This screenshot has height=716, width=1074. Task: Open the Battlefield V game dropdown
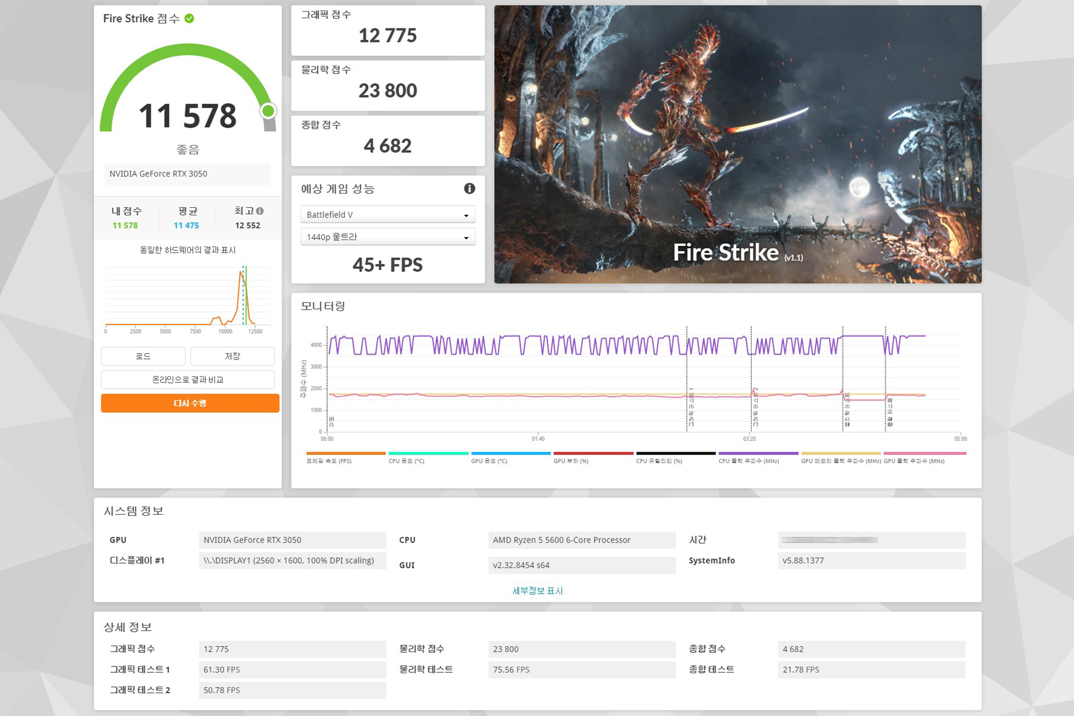388,215
